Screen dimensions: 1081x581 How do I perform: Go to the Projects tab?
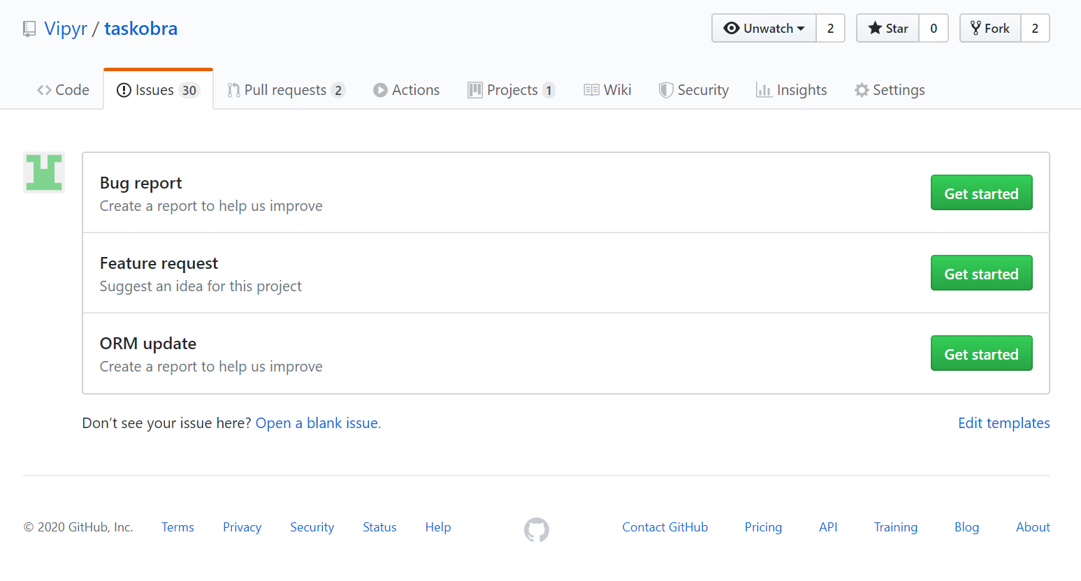coord(512,90)
